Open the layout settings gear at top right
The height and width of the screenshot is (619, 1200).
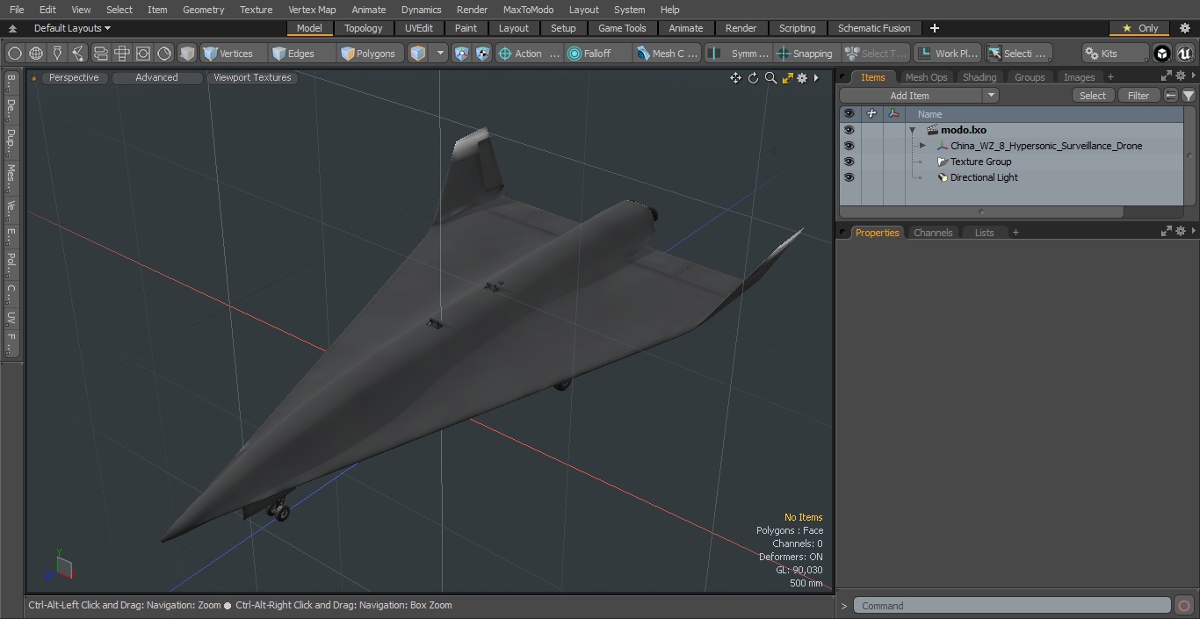1184,28
